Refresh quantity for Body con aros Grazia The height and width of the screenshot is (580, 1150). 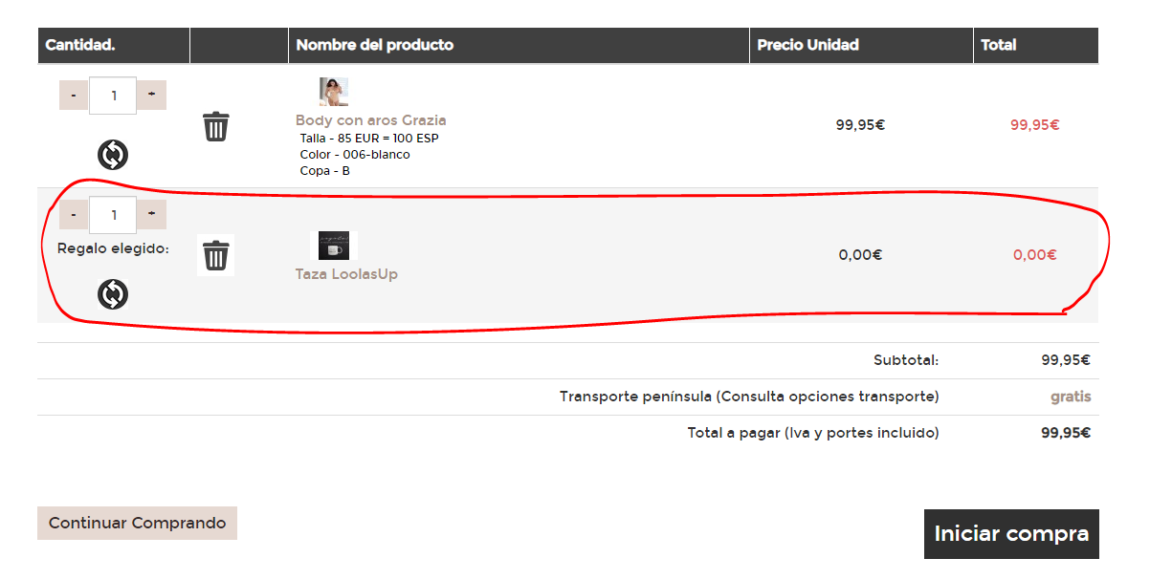pyautogui.click(x=113, y=155)
